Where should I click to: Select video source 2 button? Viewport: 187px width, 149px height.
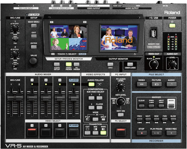pos(46,132)
